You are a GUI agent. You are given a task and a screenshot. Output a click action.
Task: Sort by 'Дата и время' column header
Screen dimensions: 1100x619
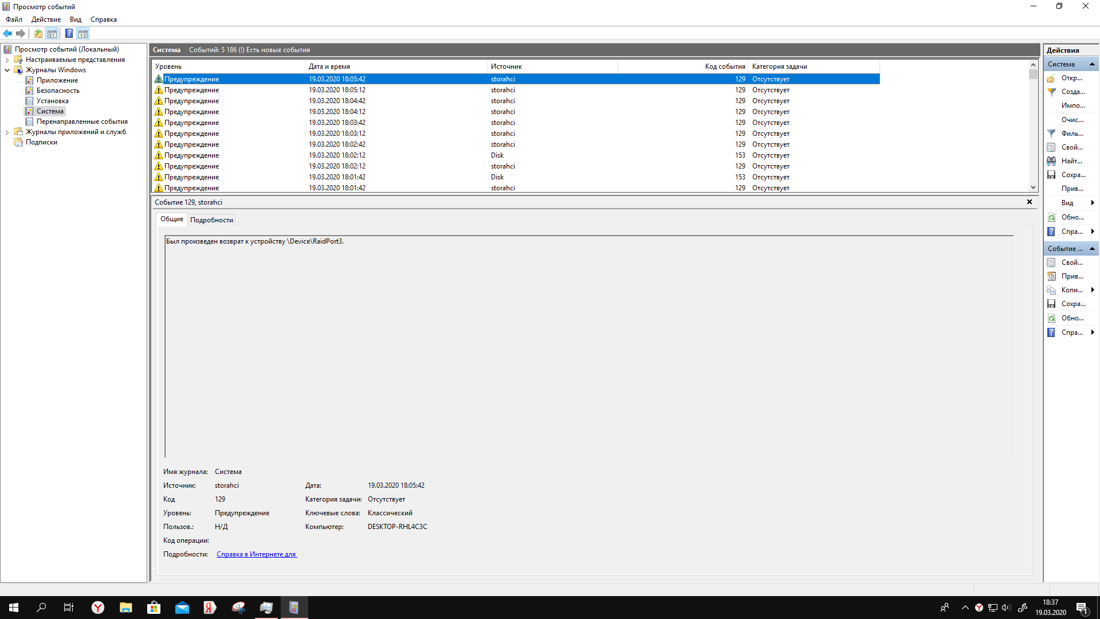[x=396, y=66]
